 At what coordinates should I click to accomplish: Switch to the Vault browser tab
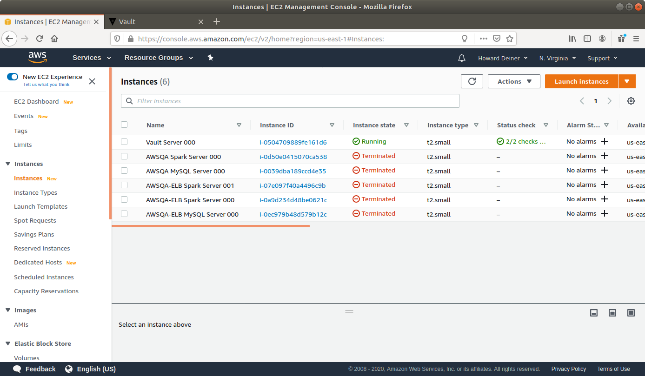click(157, 21)
